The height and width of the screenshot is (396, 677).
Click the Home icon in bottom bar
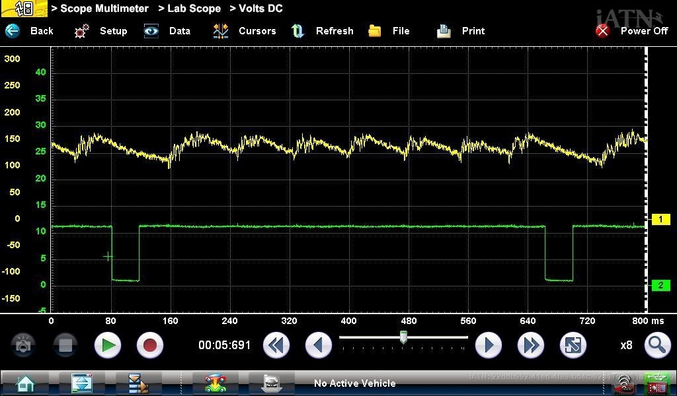pos(25,383)
